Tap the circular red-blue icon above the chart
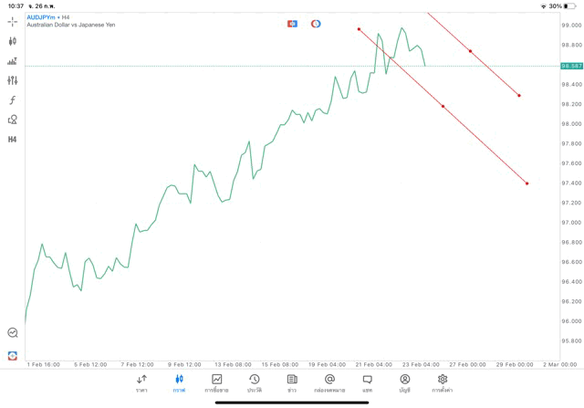 coord(316,23)
